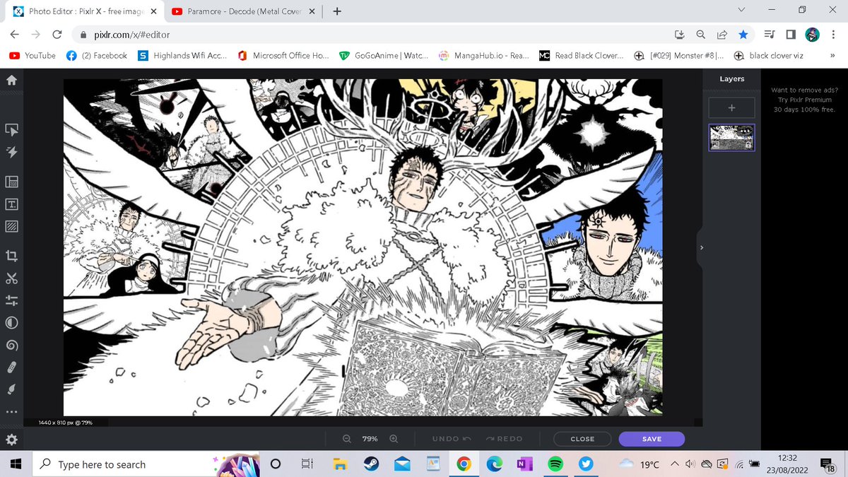Zoom in with the plus magnifier
Screen dimensions: 848x477
(x=394, y=439)
